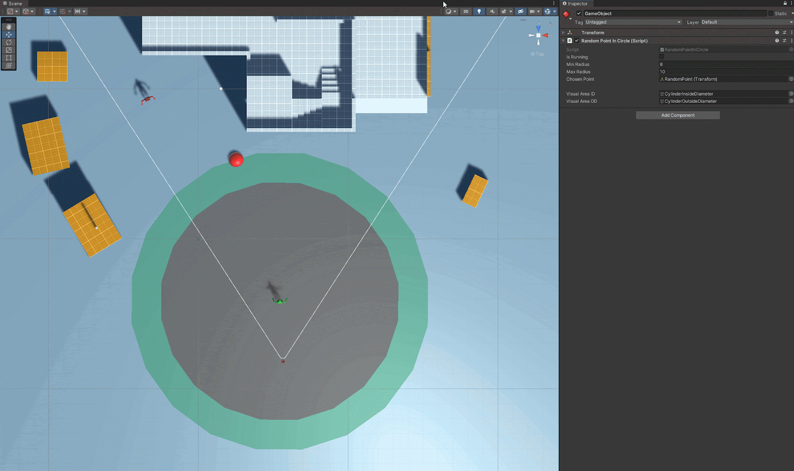Click the GameObject name field
The image size is (794, 471).
(x=674, y=13)
